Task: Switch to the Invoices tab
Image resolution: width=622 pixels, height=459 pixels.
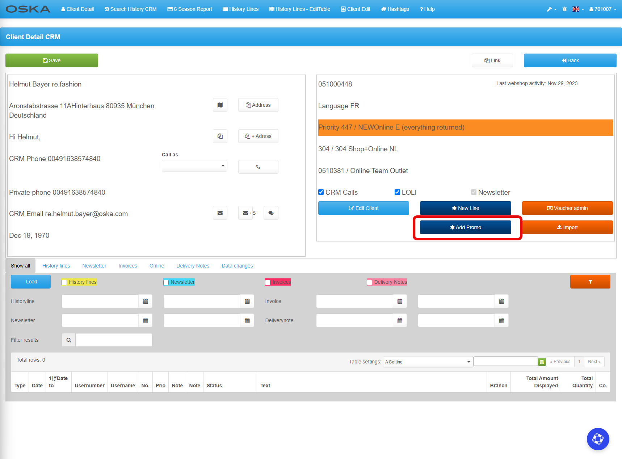Action: (x=128, y=266)
